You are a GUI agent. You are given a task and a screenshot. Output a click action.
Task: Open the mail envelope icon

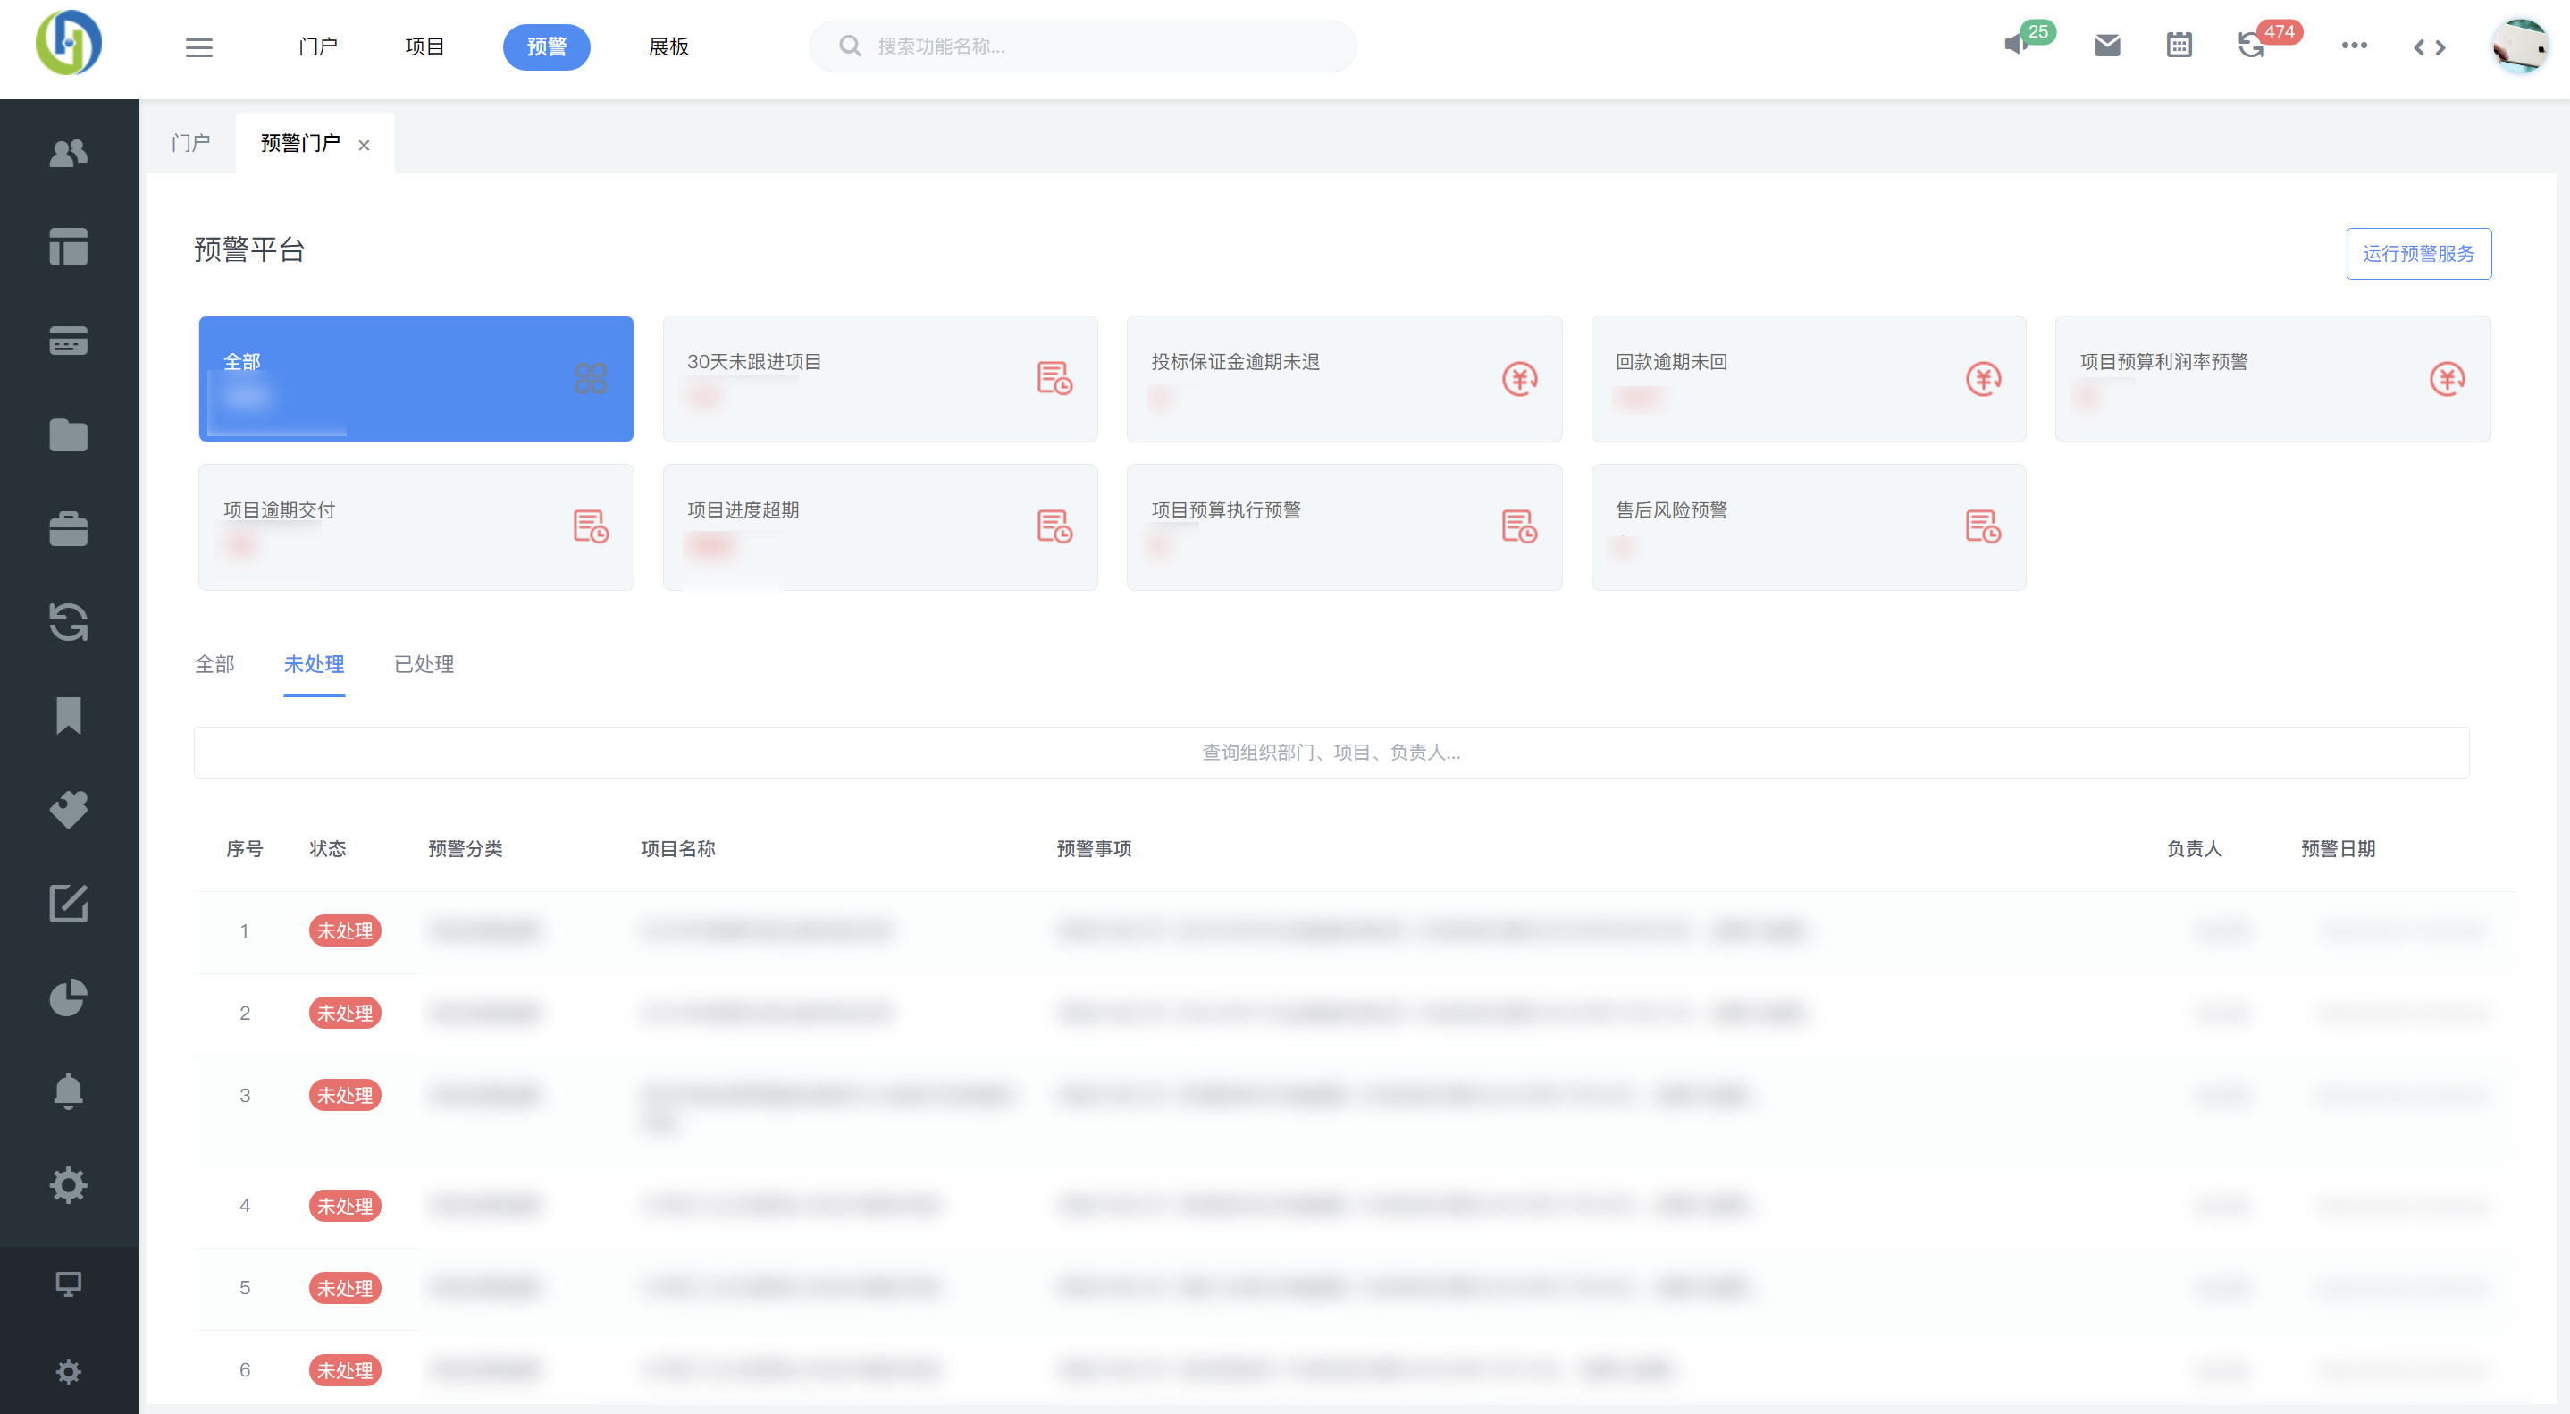pos(2106,46)
